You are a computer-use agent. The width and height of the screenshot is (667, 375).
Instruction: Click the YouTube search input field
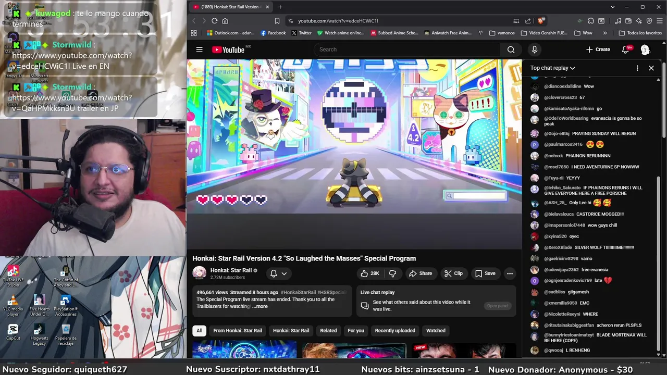[406, 49]
